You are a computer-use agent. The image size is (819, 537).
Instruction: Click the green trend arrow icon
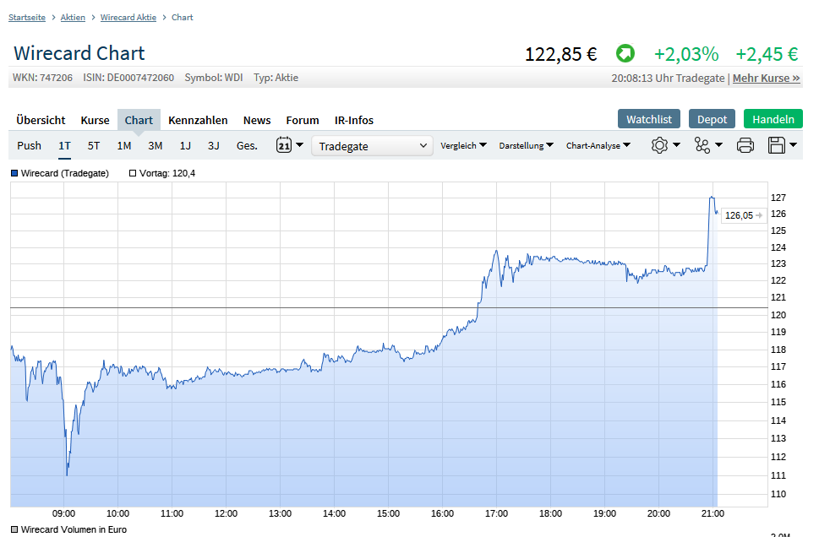click(625, 53)
